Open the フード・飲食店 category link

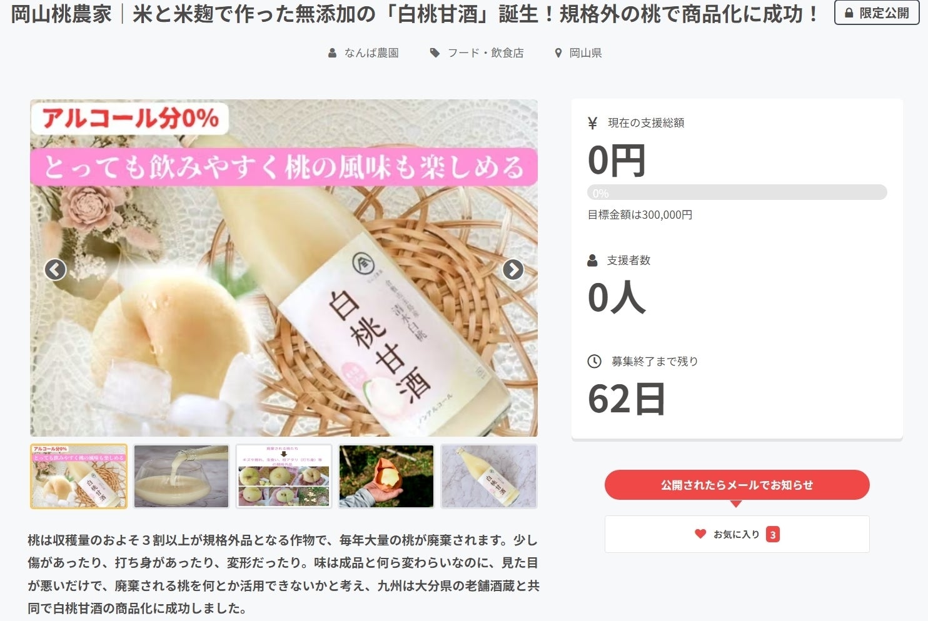coord(486,53)
